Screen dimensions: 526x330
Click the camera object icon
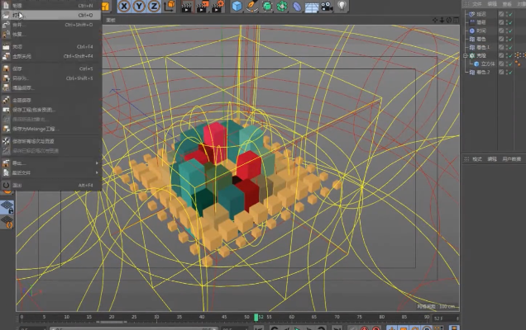coord(326,7)
